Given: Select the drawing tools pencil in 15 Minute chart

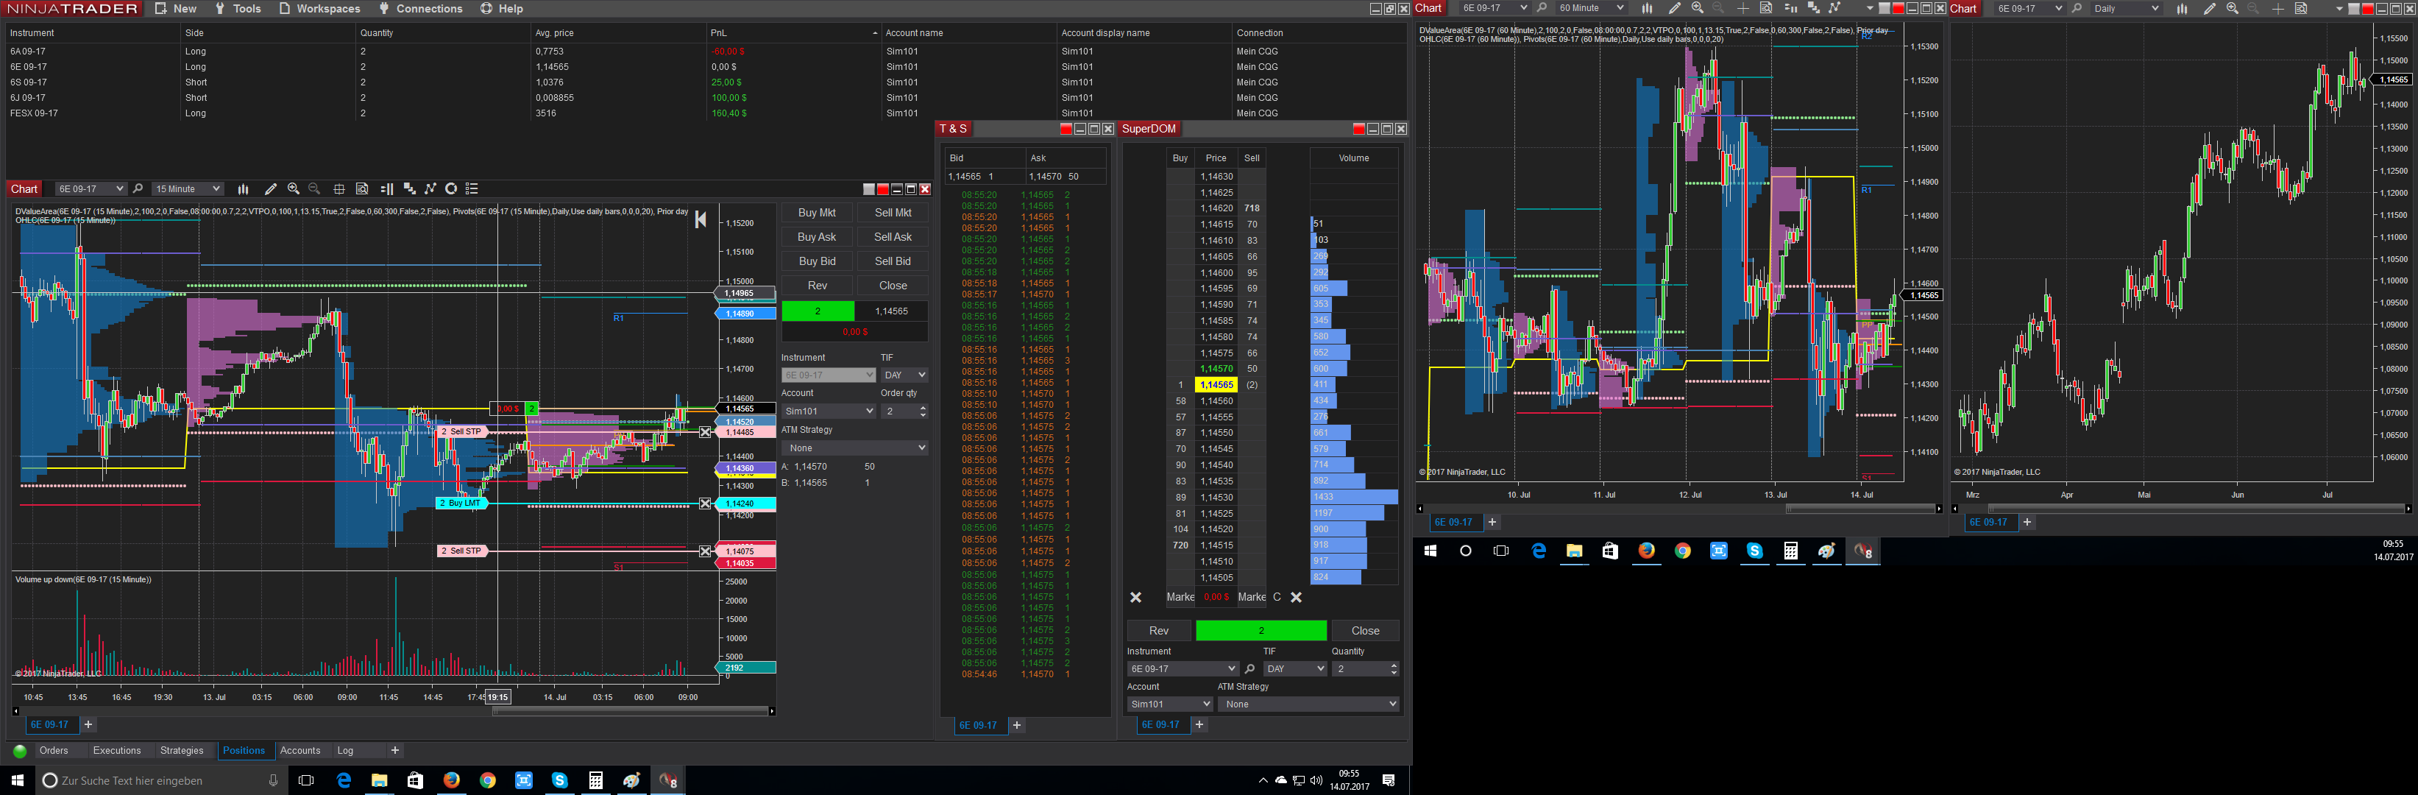Looking at the screenshot, I should click(270, 188).
